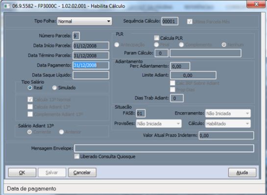Enable the Calcula PLR checkbox

click(156, 38)
